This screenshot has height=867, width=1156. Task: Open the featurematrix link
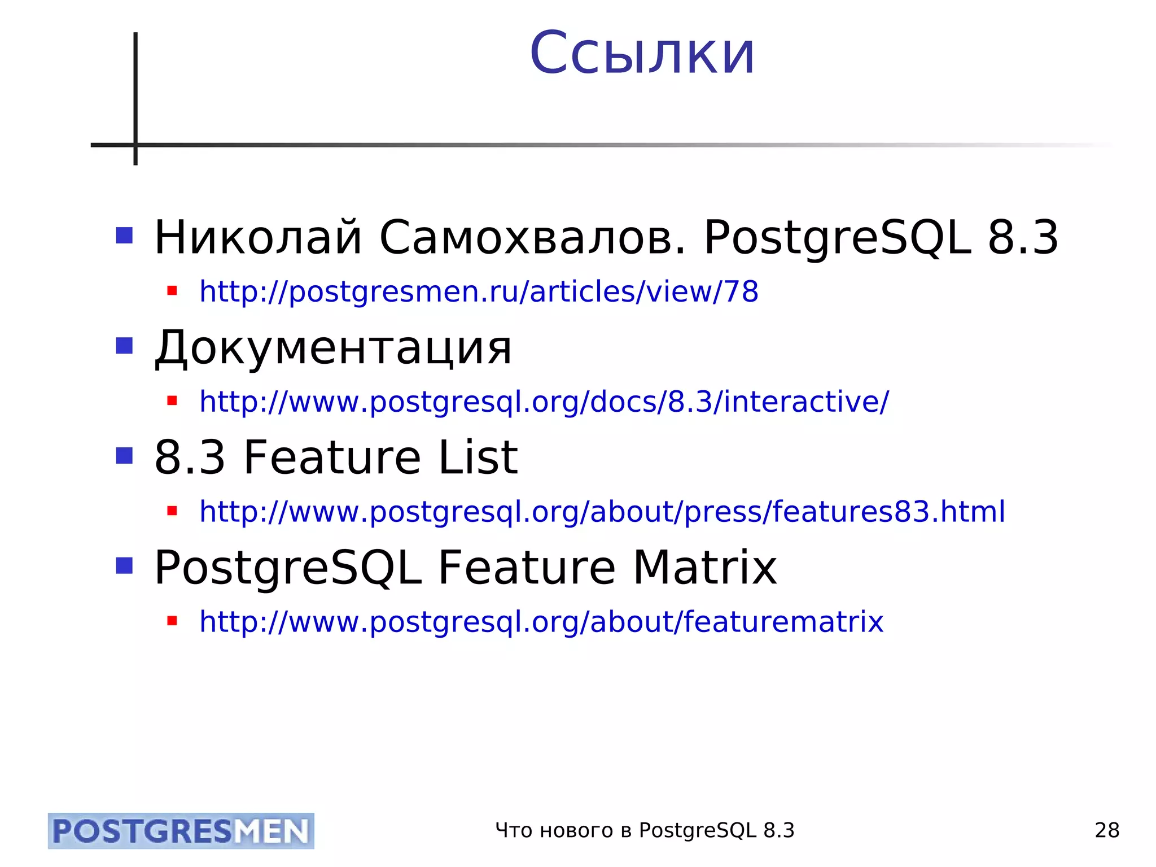(x=541, y=622)
